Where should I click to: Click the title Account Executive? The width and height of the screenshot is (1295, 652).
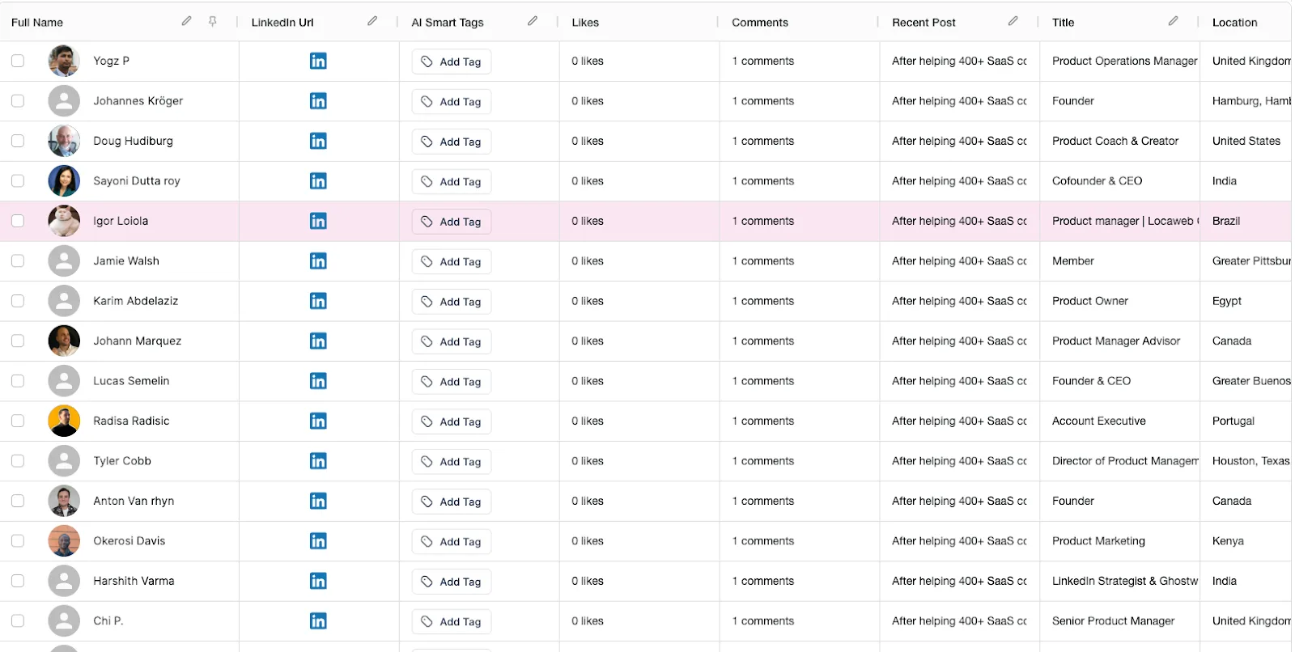[x=1099, y=421]
